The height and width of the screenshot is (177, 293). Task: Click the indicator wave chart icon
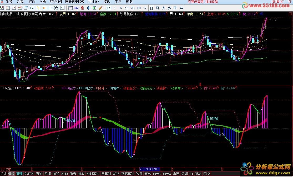point(70,8)
